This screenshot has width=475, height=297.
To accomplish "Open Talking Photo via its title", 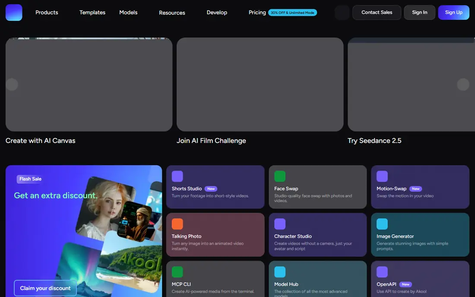I will [x=186, y=237].
